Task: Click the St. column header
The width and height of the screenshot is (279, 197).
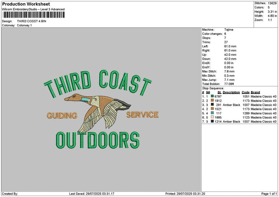Action: tap(219, 92)
